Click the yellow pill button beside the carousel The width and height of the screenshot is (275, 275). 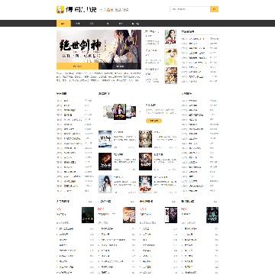point(154,121)
